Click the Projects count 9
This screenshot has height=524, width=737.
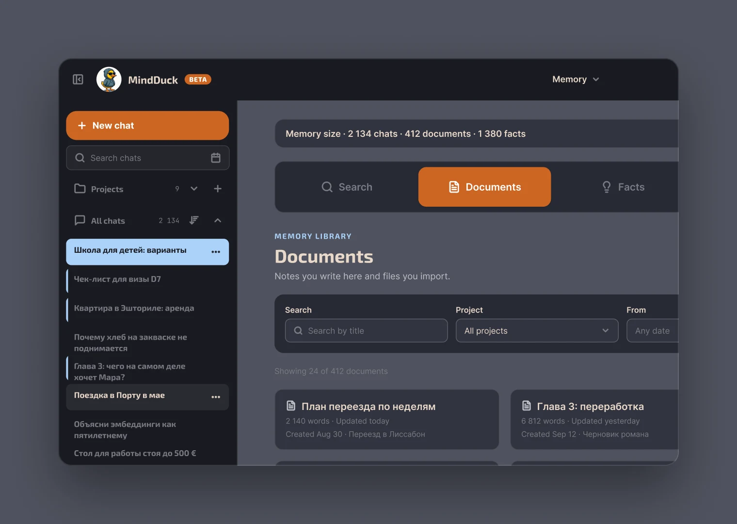click(177, 189)
